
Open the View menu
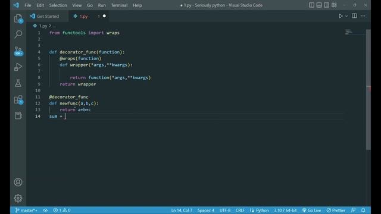pyautogui.click(x=77, y=5)
